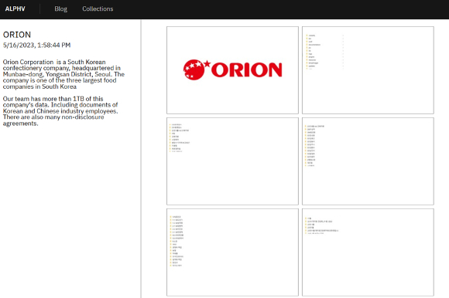Open the bottom-right short folder list thumbnail

coord(368,252)
